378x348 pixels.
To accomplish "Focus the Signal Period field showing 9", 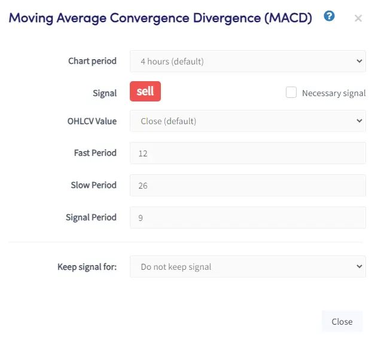I will point(248,217).
